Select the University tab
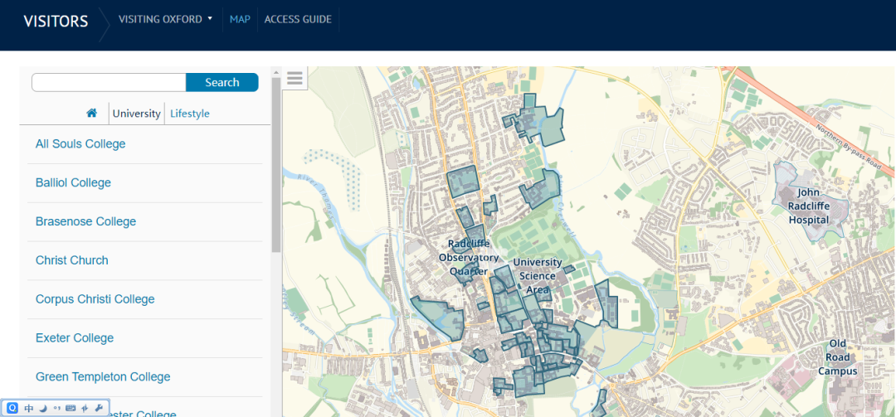Image resolution: width=896 pixels, height=417 pixels. click(136, 114)
